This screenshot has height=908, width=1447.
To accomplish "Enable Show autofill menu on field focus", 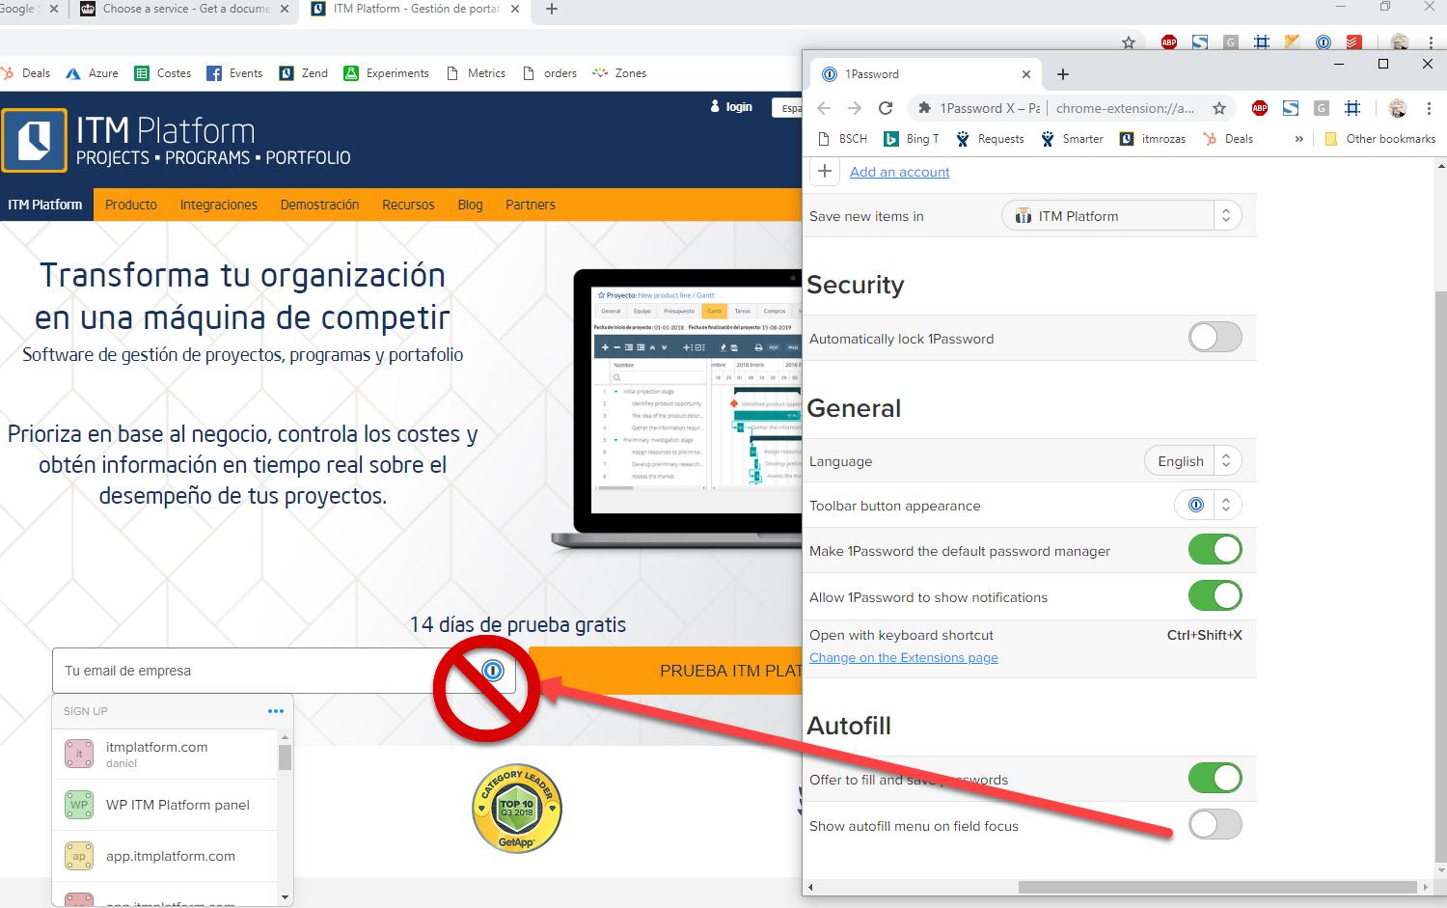I will point(1215,823).
